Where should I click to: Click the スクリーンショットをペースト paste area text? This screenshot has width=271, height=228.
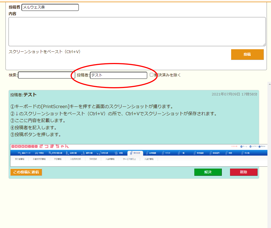click(45, 52)
